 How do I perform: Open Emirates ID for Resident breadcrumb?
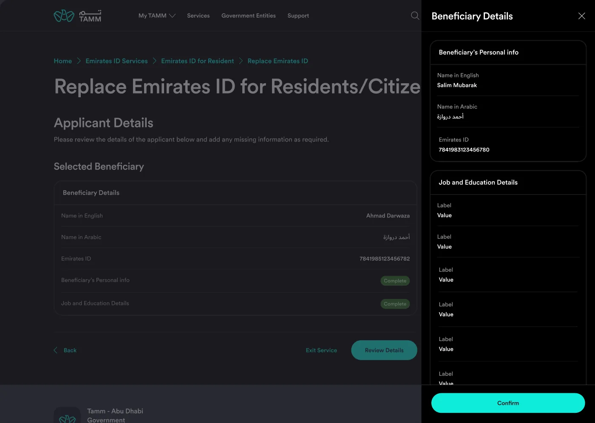[197, 61]
